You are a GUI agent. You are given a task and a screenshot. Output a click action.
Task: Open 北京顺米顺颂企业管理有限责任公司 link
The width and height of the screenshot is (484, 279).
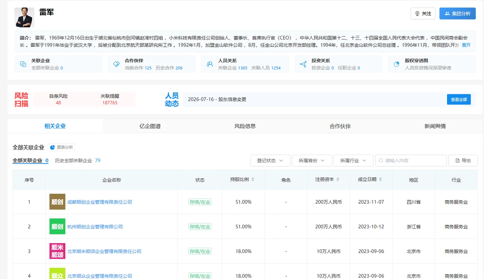tap(104, 252)
